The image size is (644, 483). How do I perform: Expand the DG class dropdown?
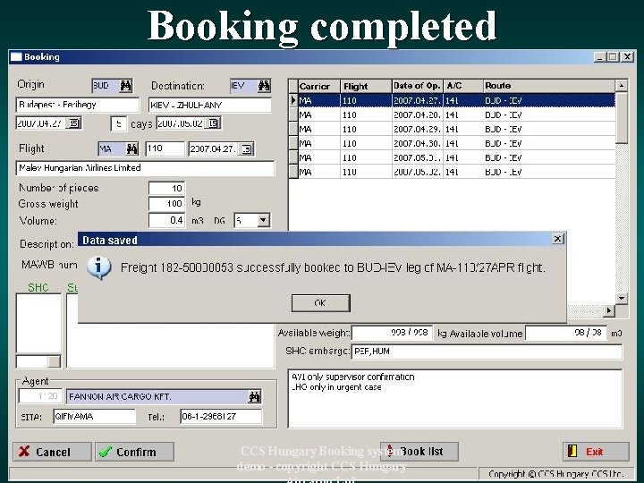pyautogui.click(x=263, y=221)
